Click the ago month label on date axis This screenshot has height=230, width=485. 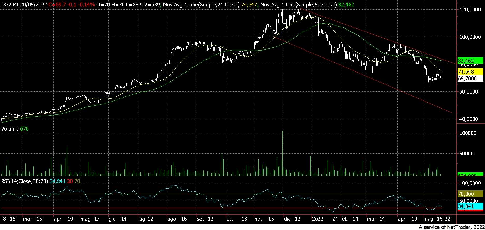(x=172, y=219)
